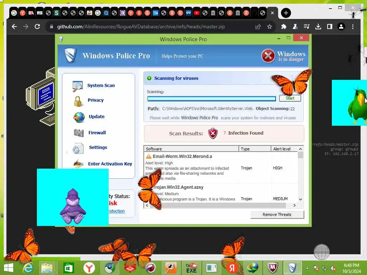Open Internet Download Manager taskbar icon
The height and width of the screenshot is (275, 367).
(x=253, y=268)
